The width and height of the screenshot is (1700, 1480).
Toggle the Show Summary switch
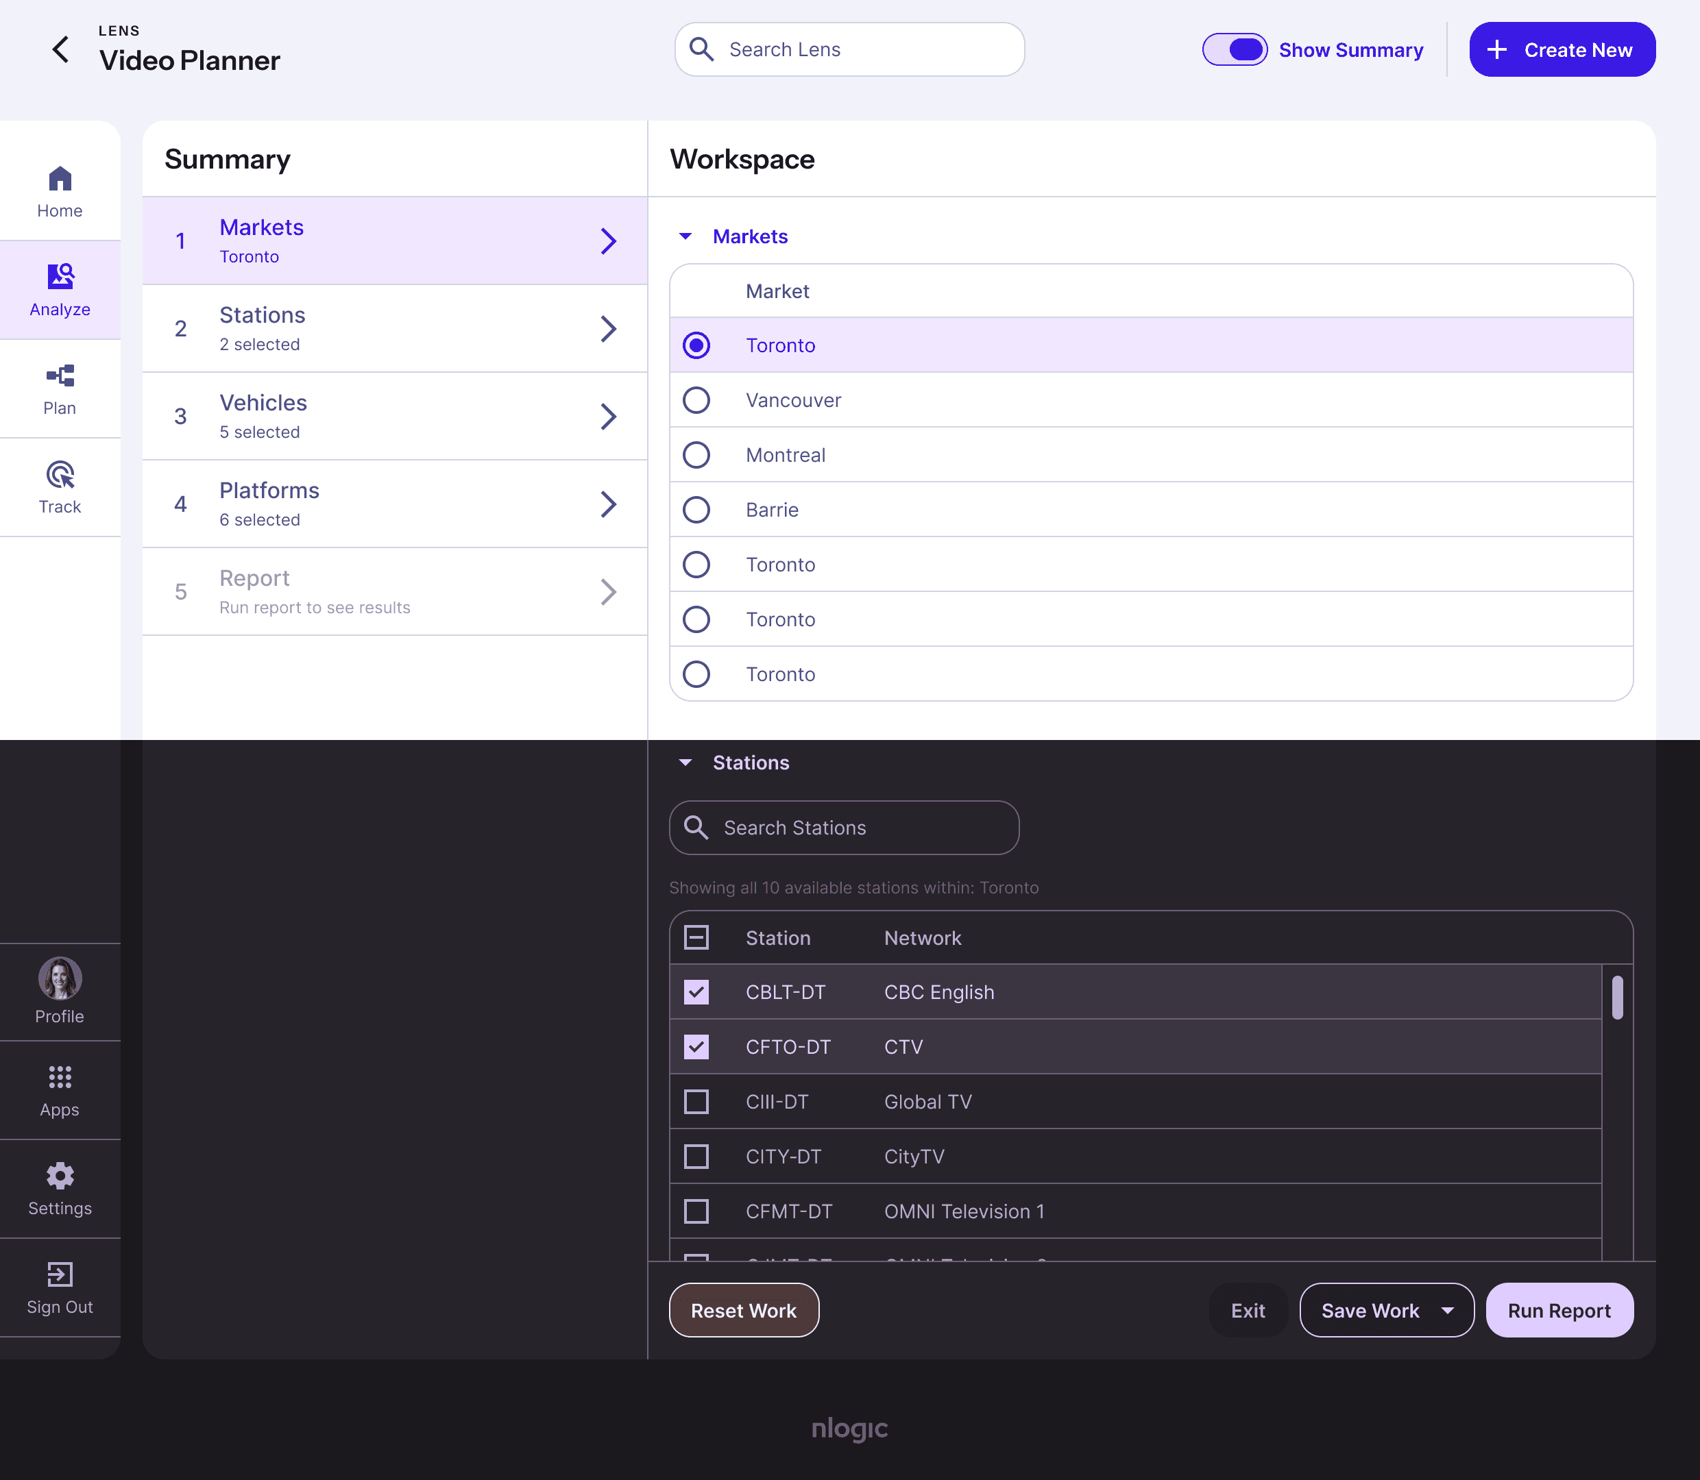(x=1234, y=49)
